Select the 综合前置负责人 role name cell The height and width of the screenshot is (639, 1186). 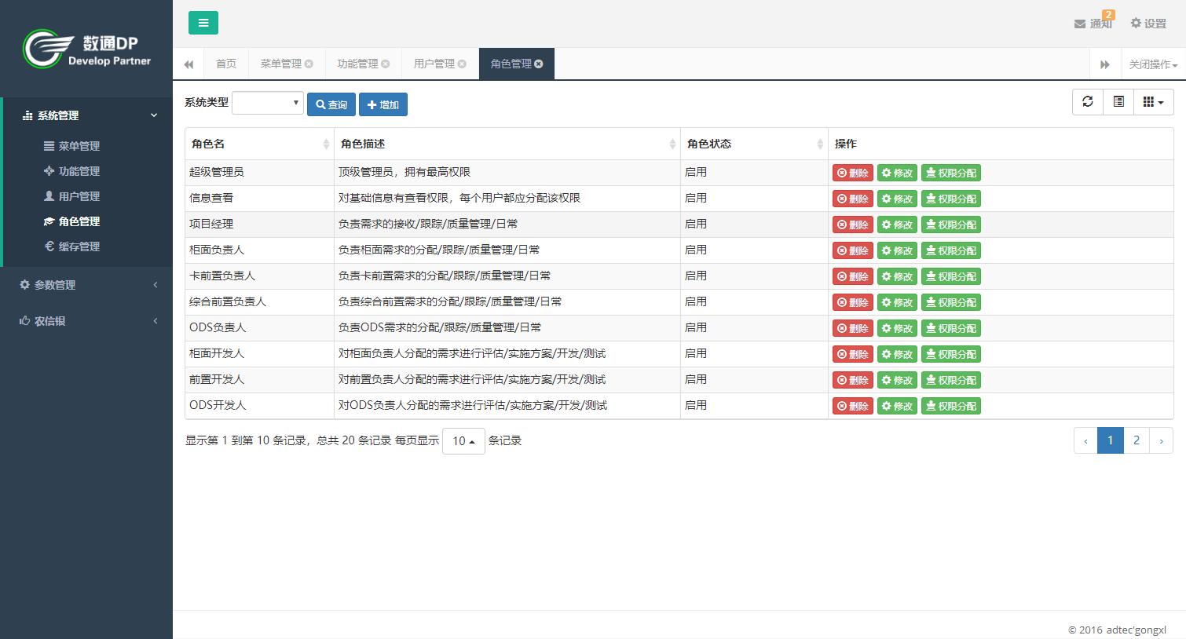[x=259, y=301]
